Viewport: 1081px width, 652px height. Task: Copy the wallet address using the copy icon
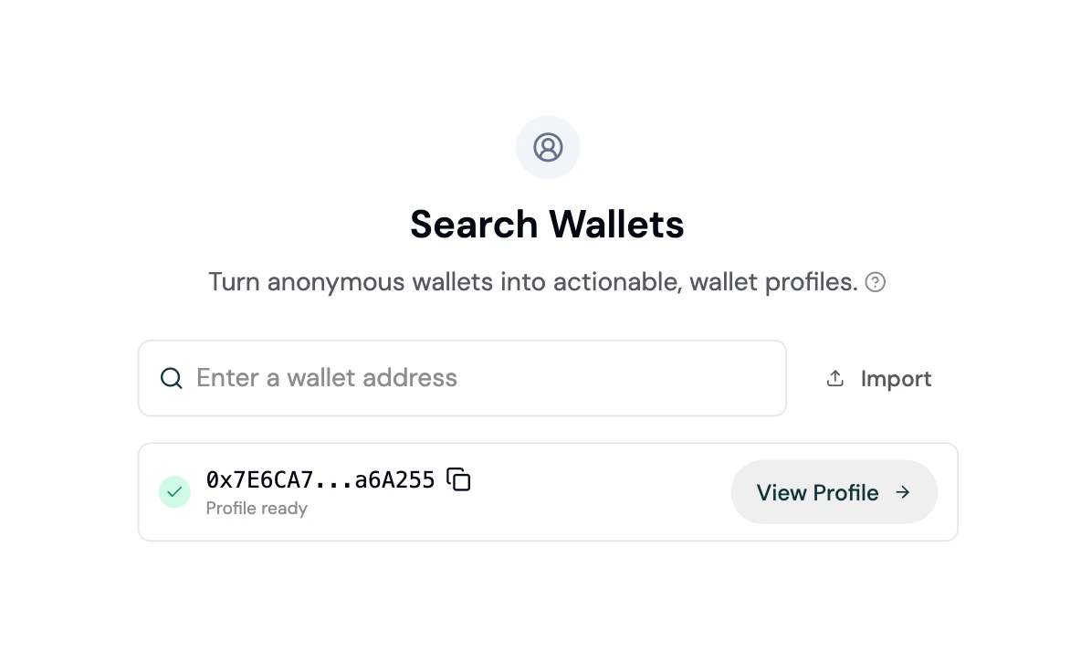tap(460, 478)
